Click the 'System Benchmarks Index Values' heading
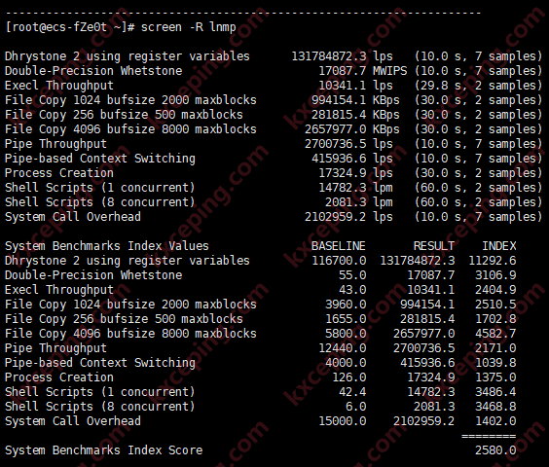This screenshot has width=549, height=467. click(107, 246)
